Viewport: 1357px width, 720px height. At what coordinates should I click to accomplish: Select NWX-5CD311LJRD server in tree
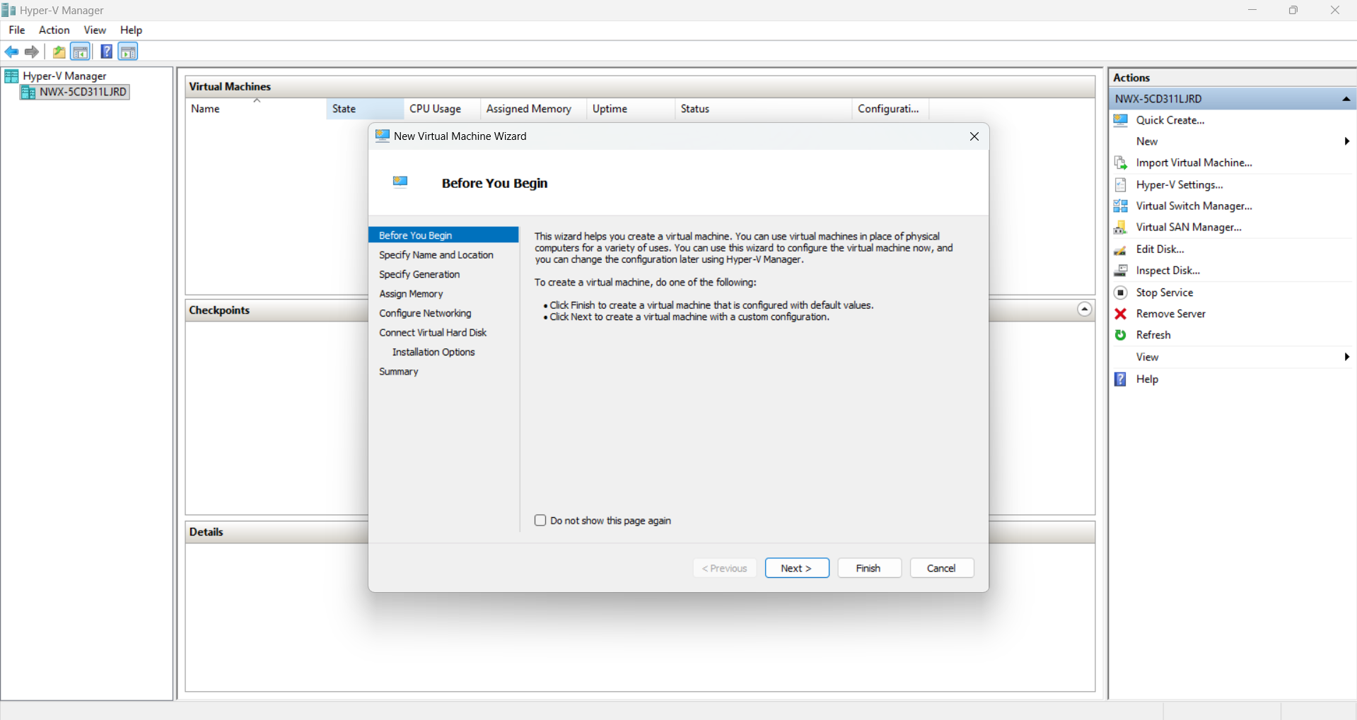coord(82,92)
